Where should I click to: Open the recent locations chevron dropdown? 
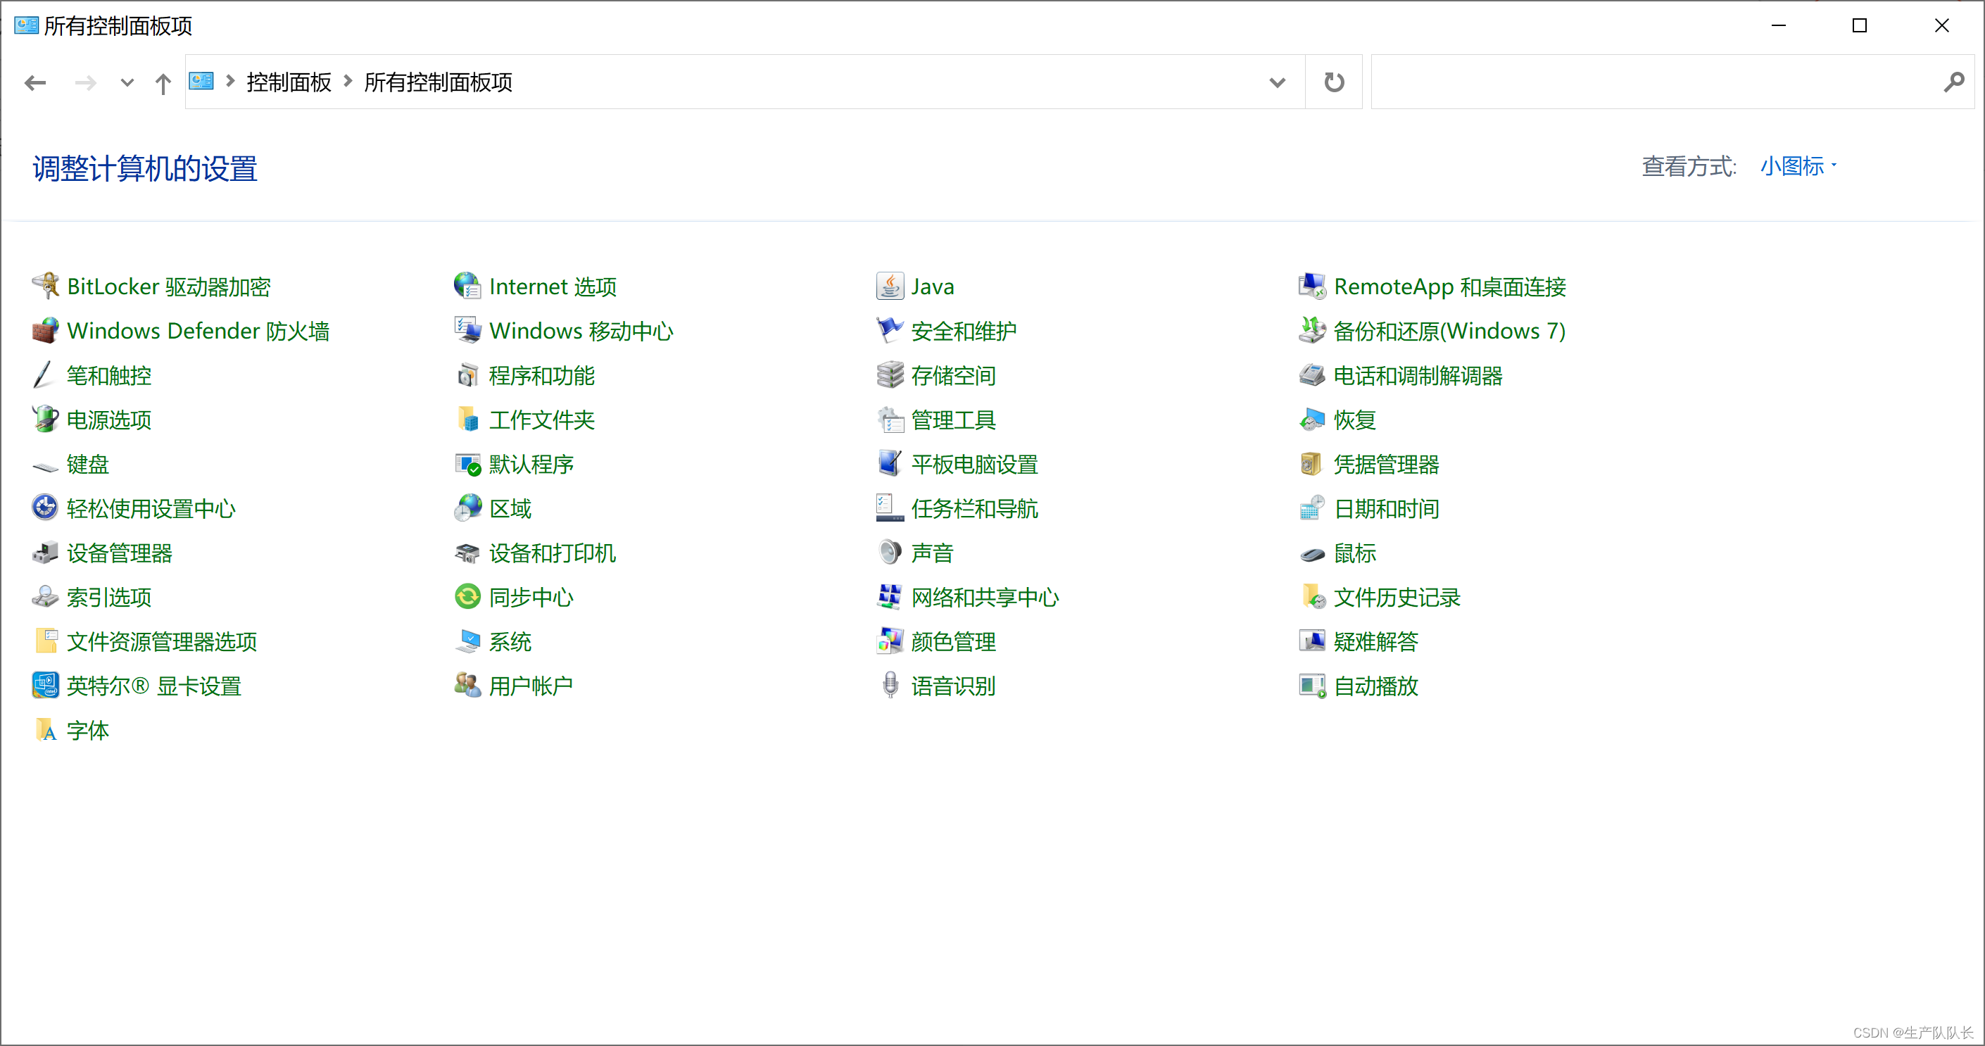(x=127, y=82)
